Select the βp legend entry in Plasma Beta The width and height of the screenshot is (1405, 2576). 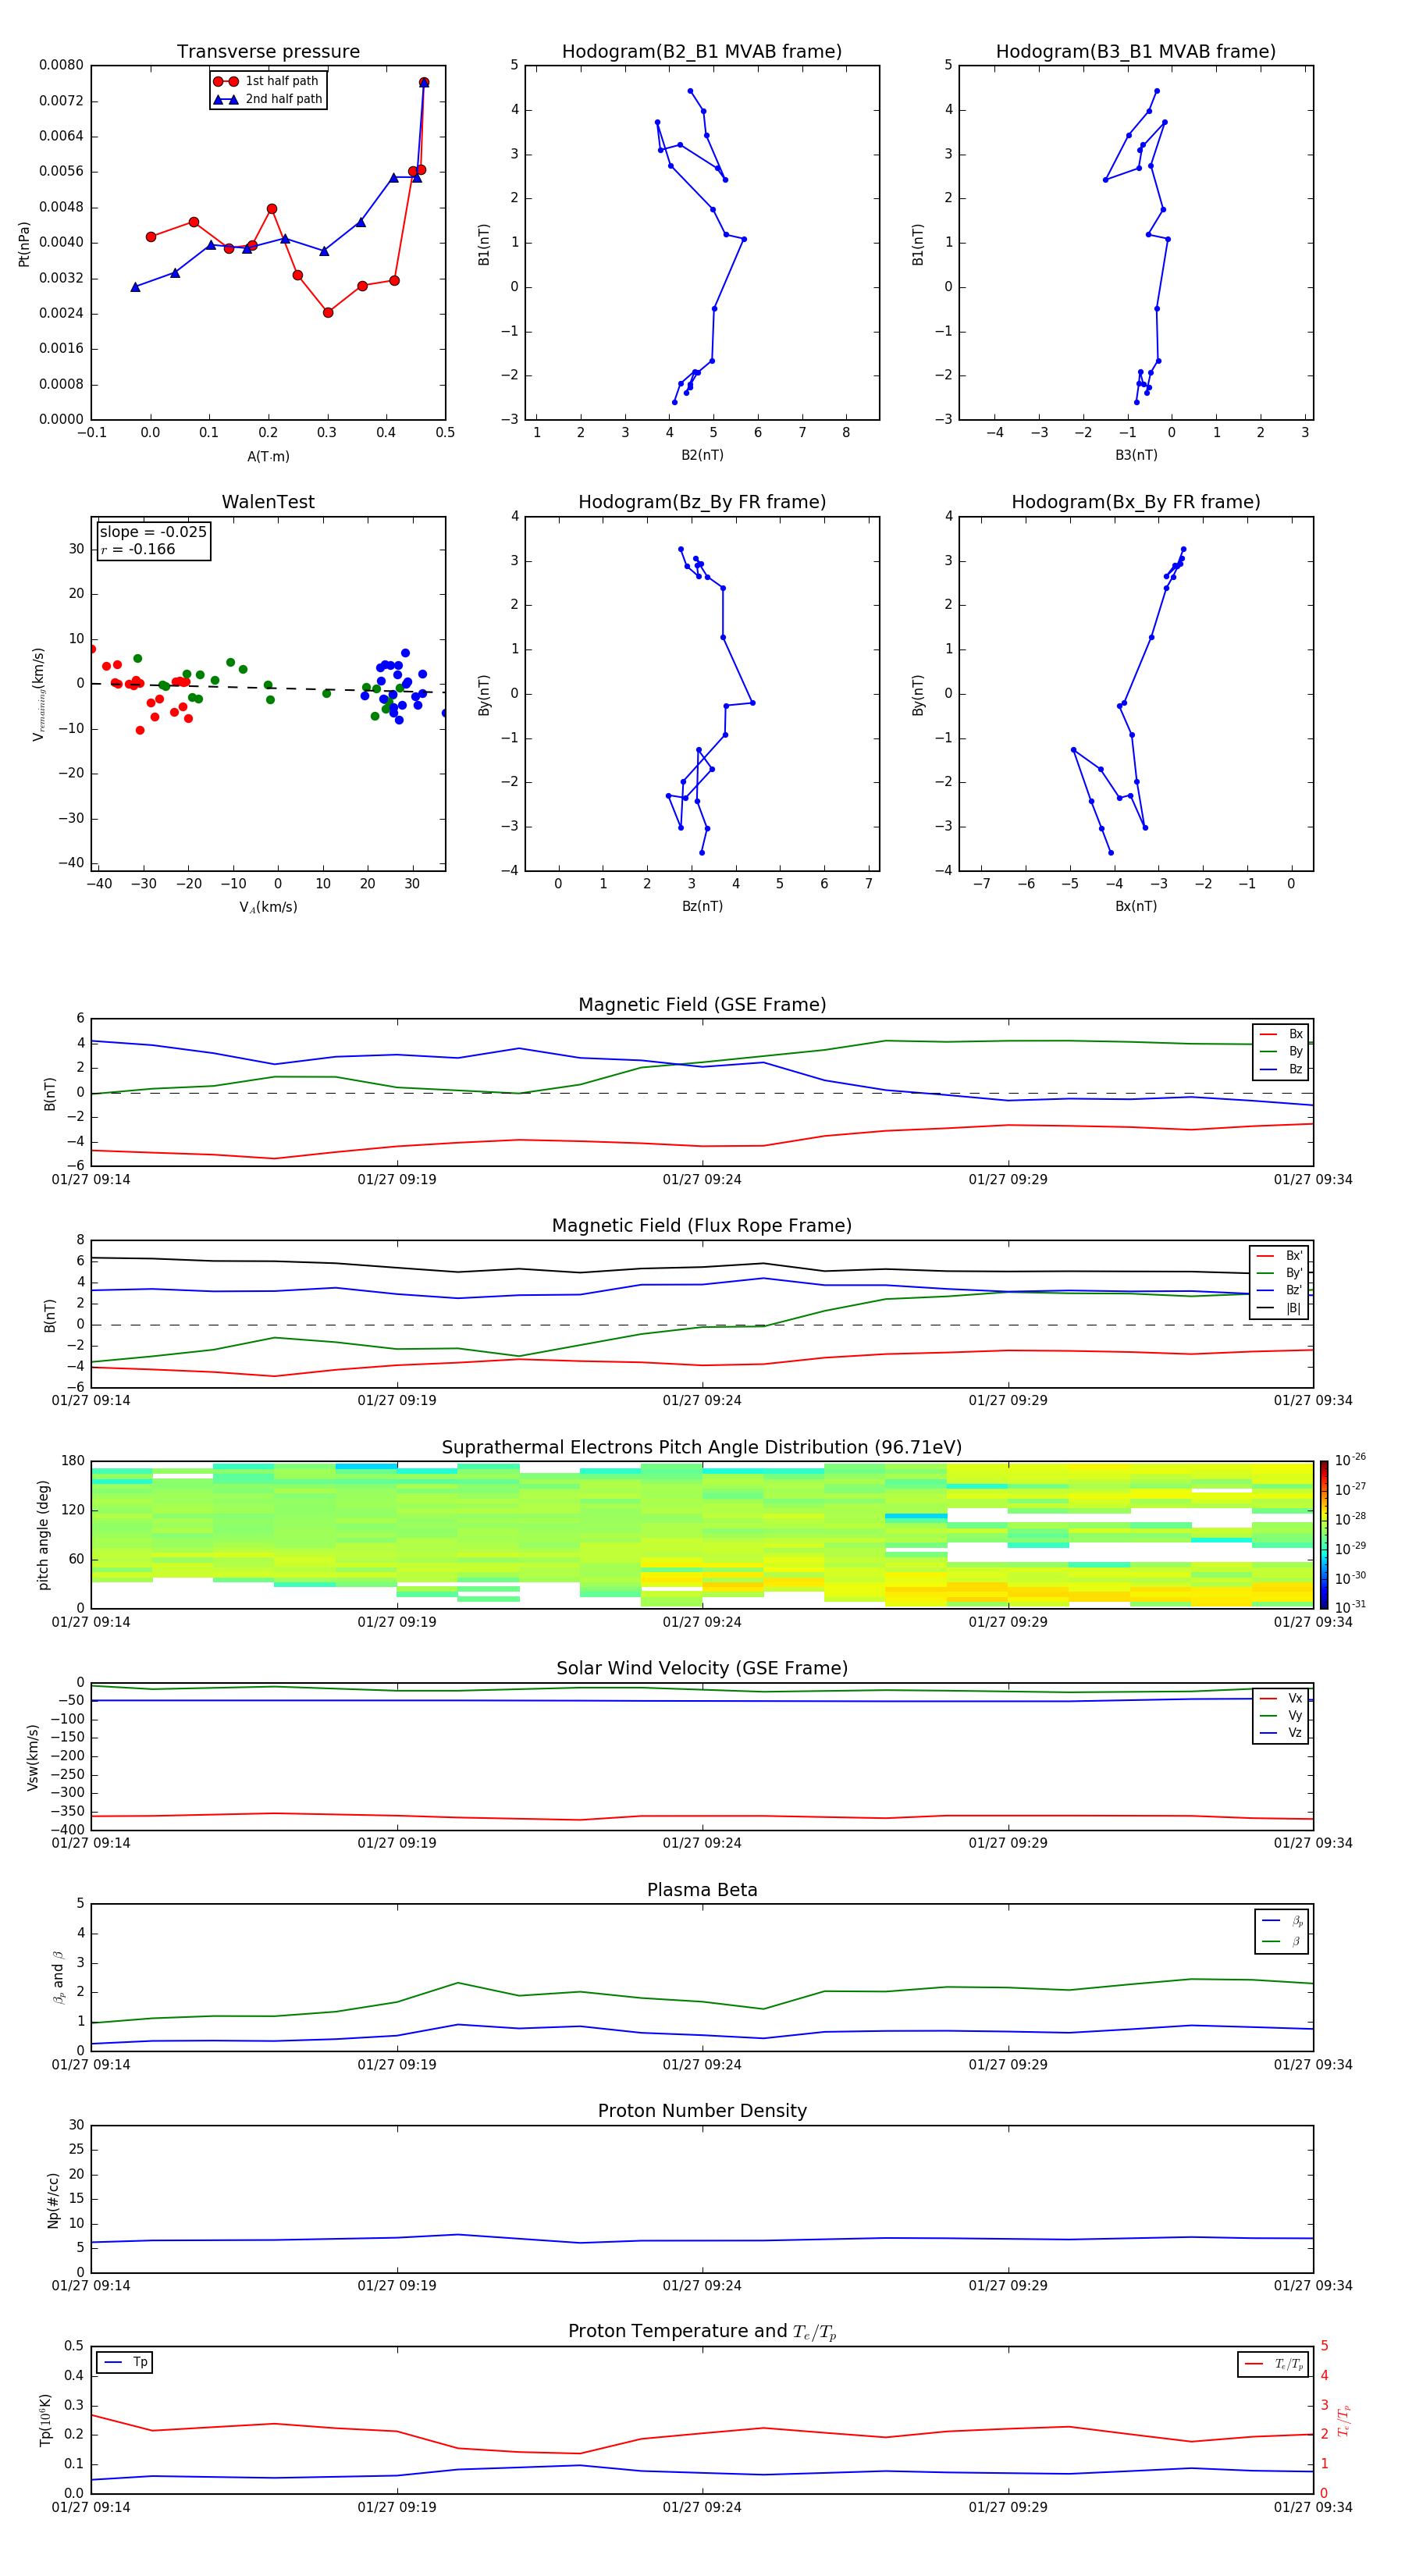1282,1921
